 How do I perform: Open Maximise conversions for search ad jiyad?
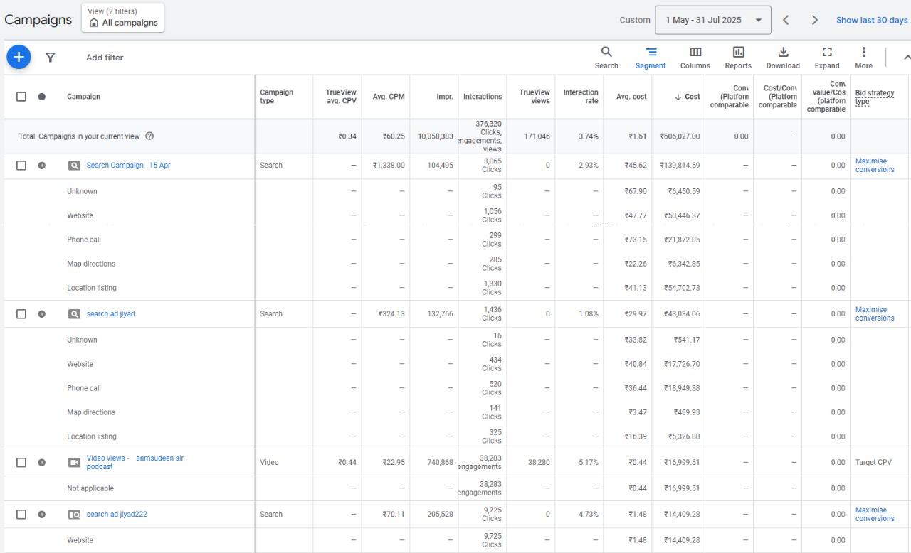[875, 314]
